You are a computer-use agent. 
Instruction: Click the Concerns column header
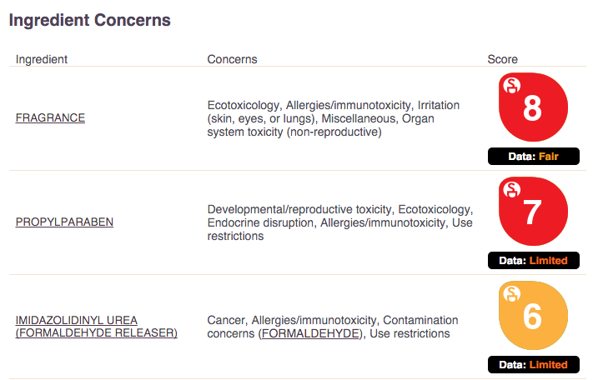pos(232,59)
